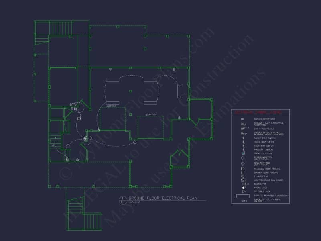
Task: Click the 'SHOWER LIGHT FIXTURE' legend label
Action: click(266, 173)
